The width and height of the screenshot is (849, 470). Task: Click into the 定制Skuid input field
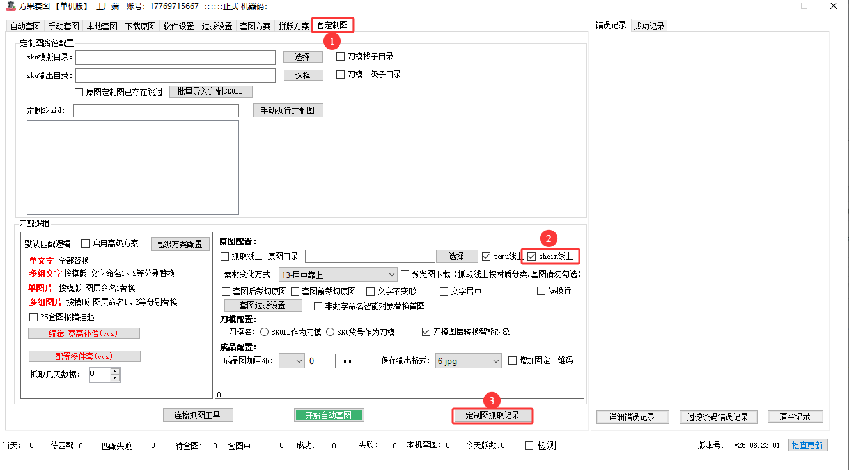pos(156,110)
